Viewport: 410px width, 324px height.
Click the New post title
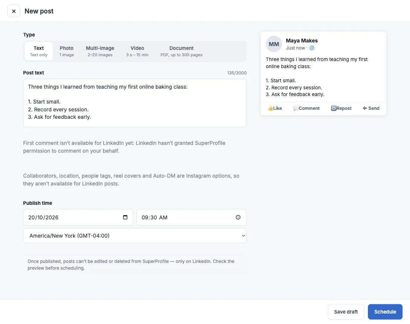pos(39,11)
